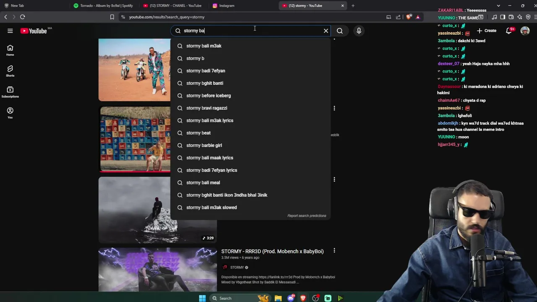This screenshot has width=537, height=302.
Task: Open Subscriptions in the YouTube sidebar
Action: click(10, 92)
